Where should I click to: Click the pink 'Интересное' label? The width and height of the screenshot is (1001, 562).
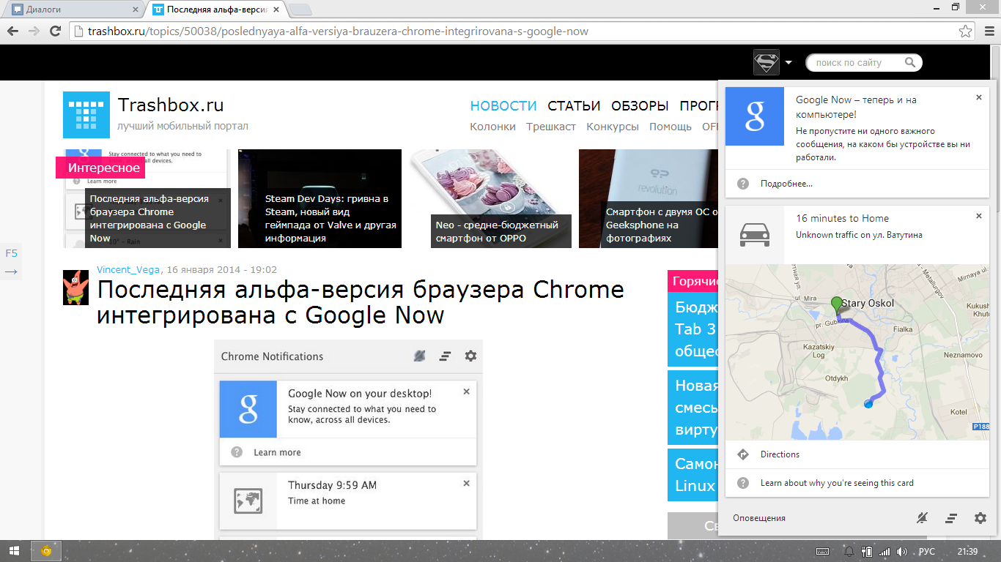[x=100, y=168]
